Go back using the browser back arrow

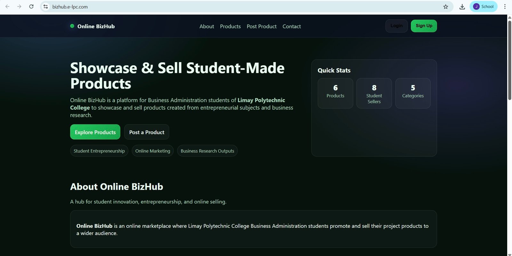point(7,6)
